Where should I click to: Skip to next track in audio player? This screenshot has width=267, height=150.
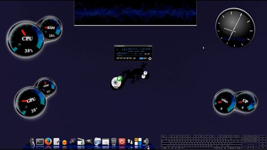point(131,58)
